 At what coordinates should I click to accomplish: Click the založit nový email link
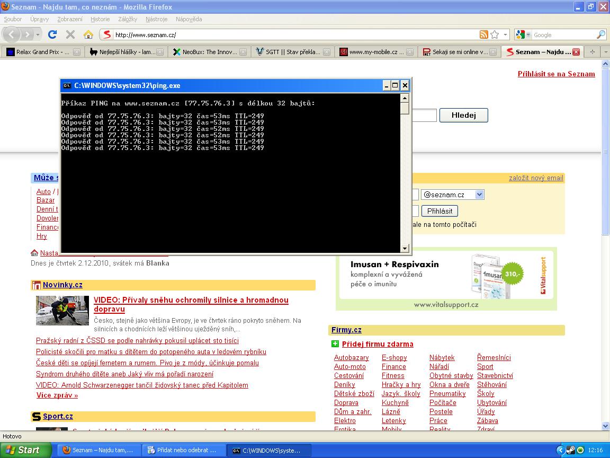pos(536,178)
